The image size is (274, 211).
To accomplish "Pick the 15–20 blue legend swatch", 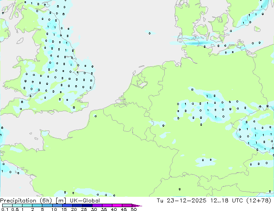I will point(67,205).
